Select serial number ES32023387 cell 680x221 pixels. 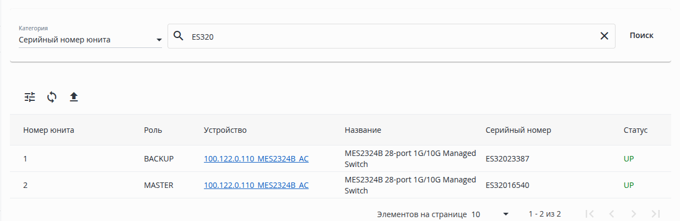click(508, 159)
